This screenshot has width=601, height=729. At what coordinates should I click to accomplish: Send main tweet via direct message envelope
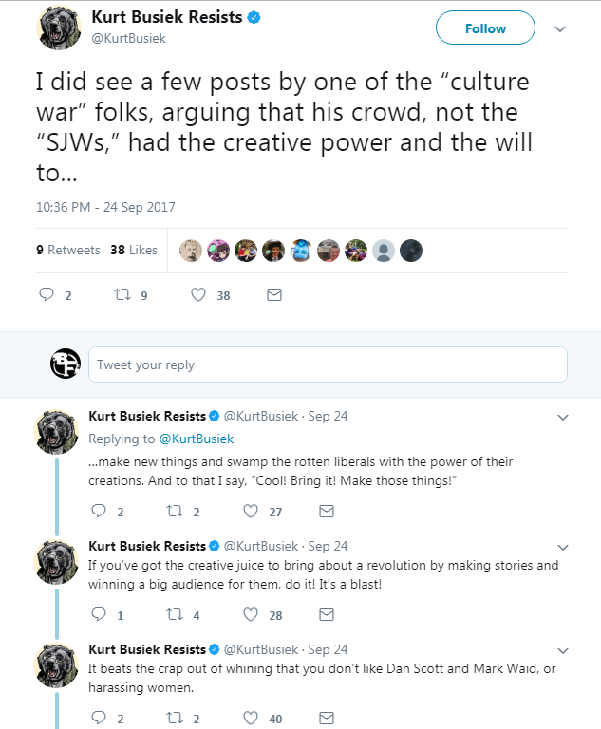click(x=274, y=295)
